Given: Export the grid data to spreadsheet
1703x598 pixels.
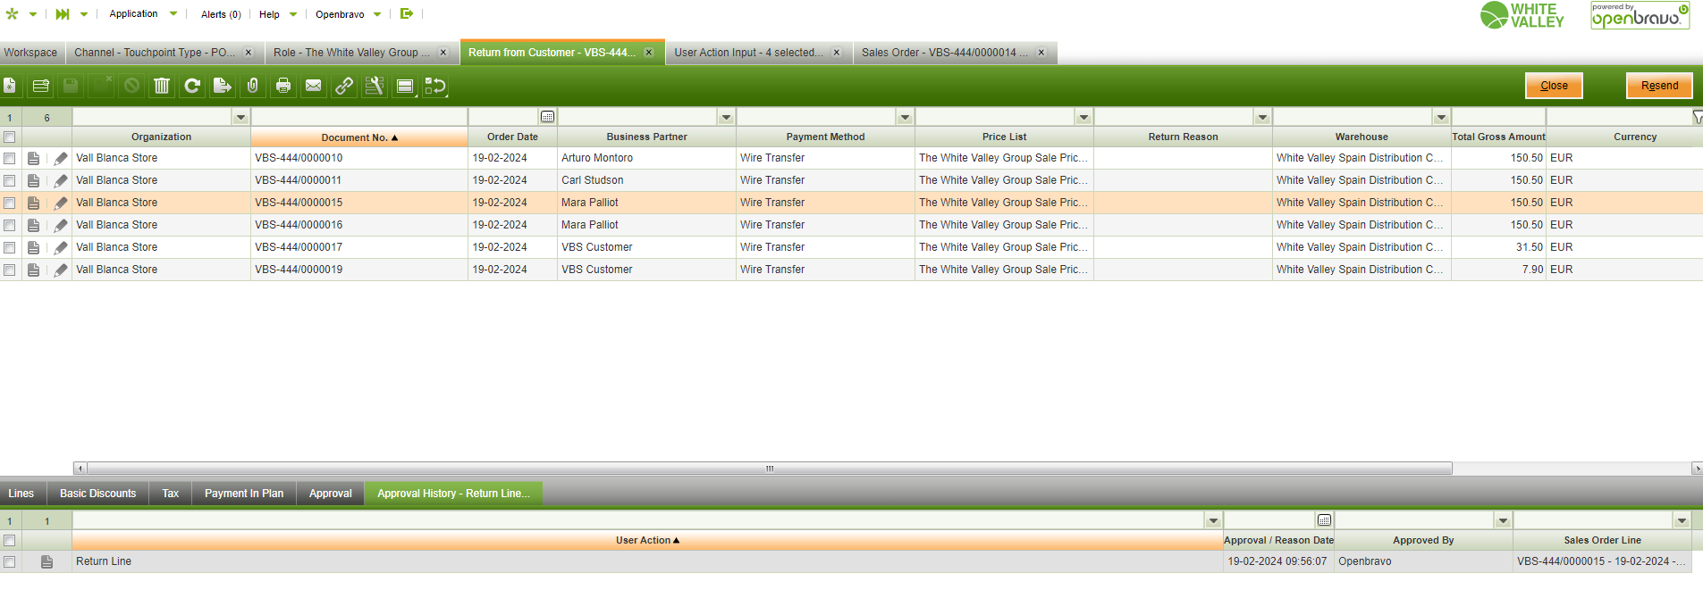Looking at the screenshot, I should (223, 86).
